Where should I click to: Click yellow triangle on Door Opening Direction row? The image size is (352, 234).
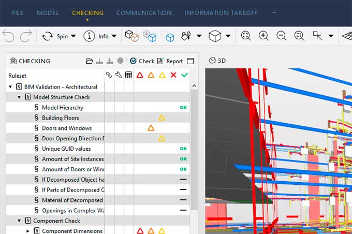coord(162,138)
